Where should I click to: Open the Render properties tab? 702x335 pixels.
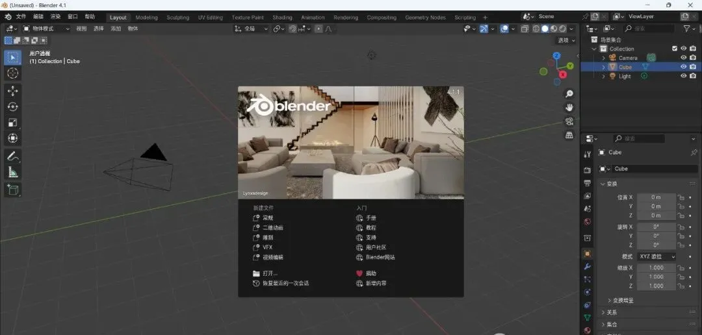588,170
